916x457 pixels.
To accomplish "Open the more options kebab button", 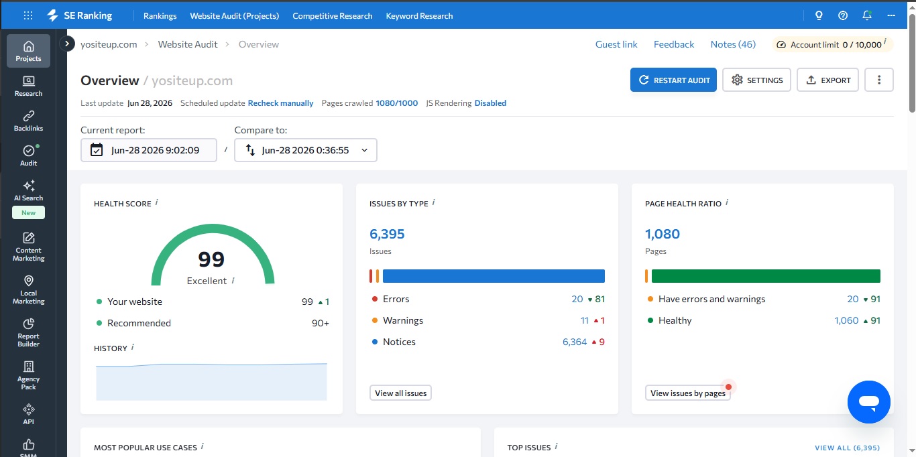I will pyautogui.click(x=879, y=80).
